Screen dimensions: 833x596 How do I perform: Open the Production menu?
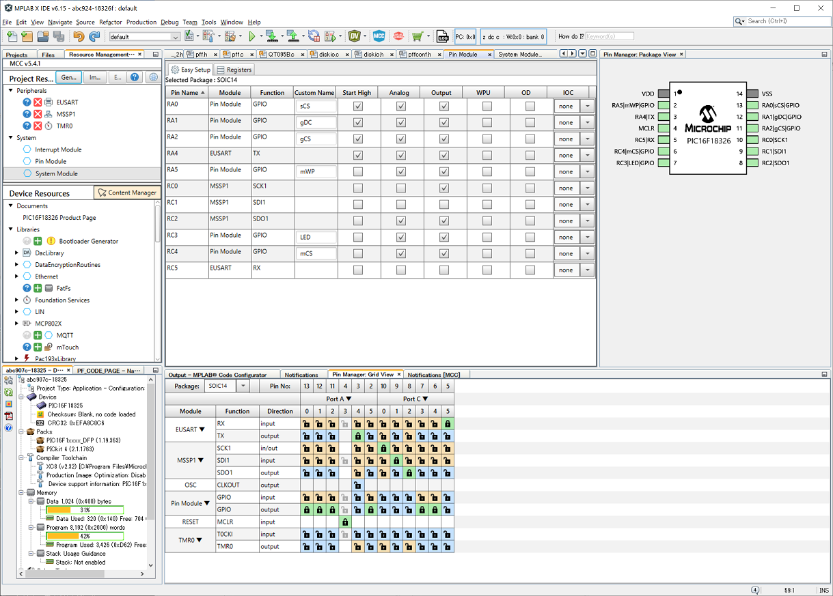[x=141, y=22]
